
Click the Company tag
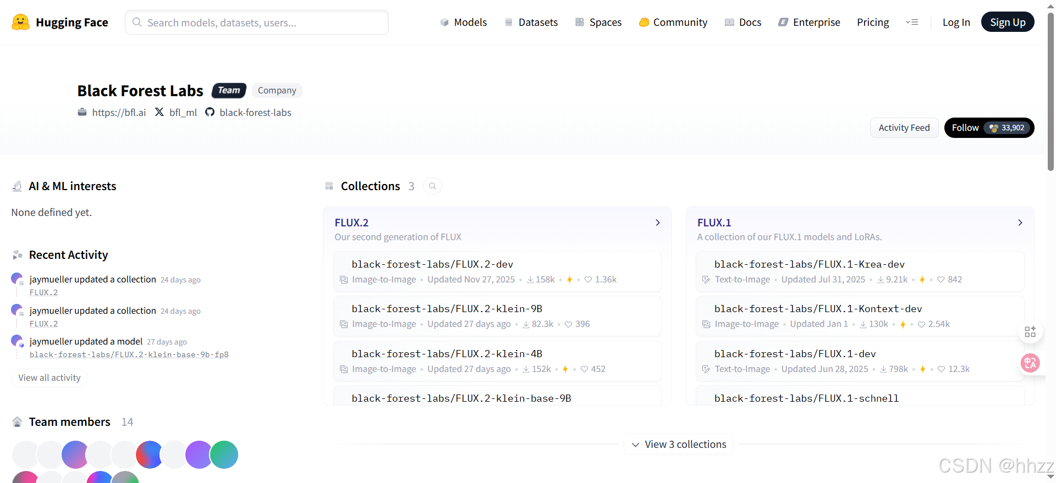coord(277,90)
